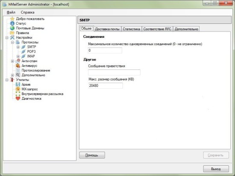Click the Утилиты icon
Image resolution: width=235 pixels, height=176 pixels.
coord(12,80)
